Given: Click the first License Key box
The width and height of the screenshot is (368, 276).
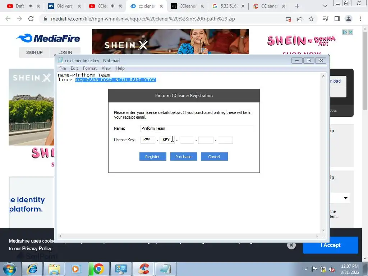Looking at the screenshot, I should (x=148, y=140).
